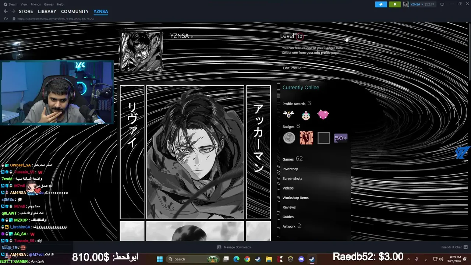Open the Reviews link

point(289,207)
